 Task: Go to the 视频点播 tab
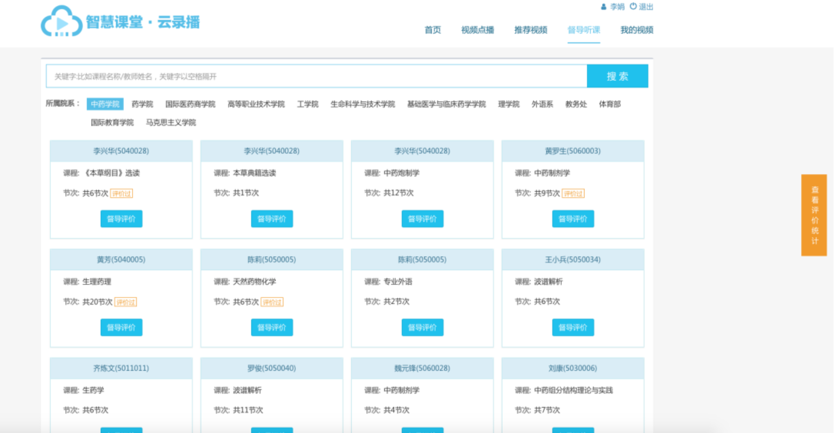click(x=477, y=30)
